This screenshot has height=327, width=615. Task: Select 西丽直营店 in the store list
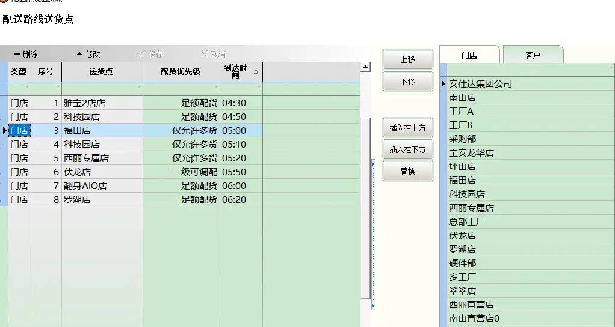pos(531,304)
